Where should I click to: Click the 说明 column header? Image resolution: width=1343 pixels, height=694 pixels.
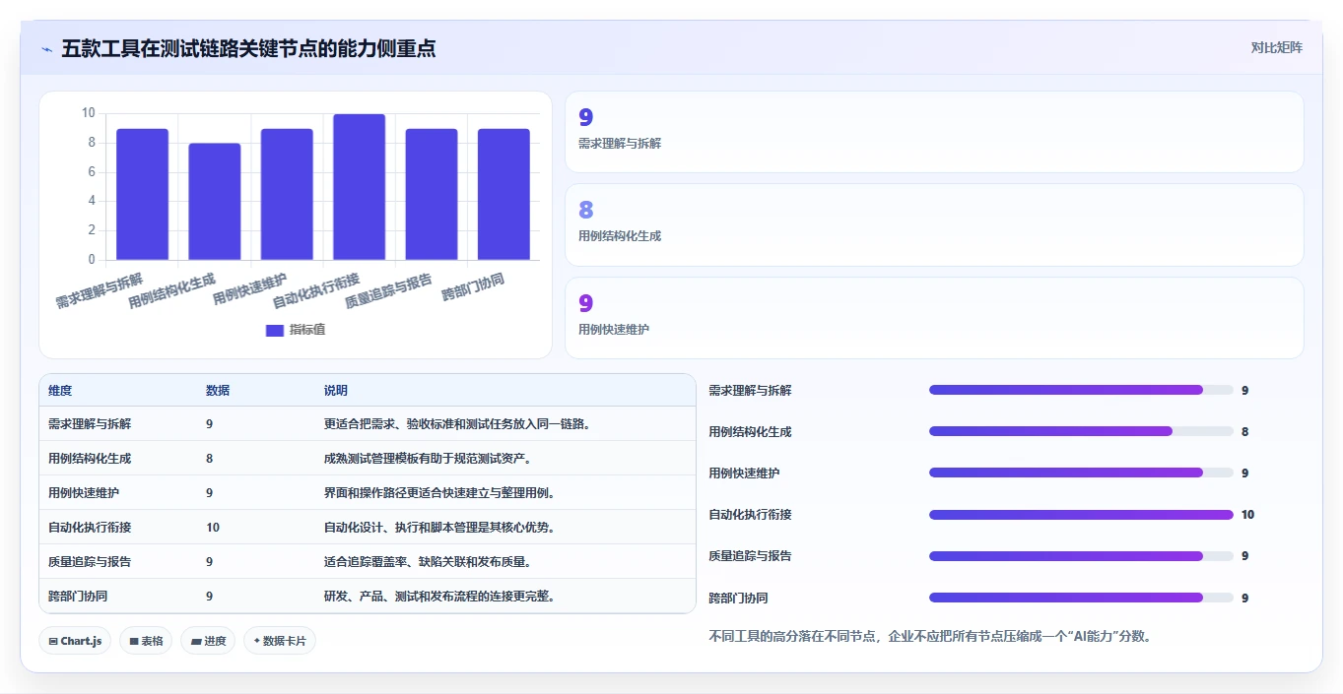pos(336,391)
